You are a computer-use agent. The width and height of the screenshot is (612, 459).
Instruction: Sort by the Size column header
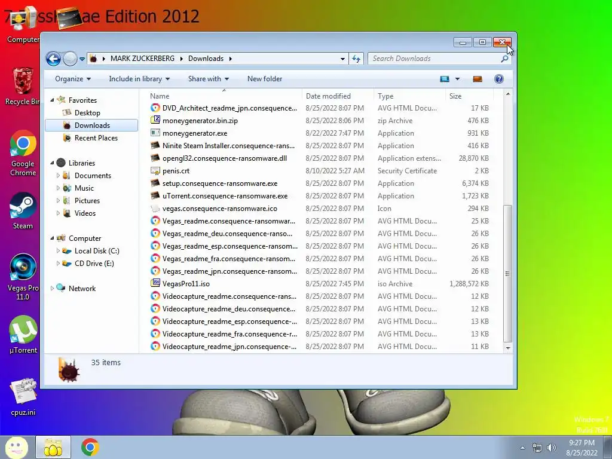(x=470, y=96)
